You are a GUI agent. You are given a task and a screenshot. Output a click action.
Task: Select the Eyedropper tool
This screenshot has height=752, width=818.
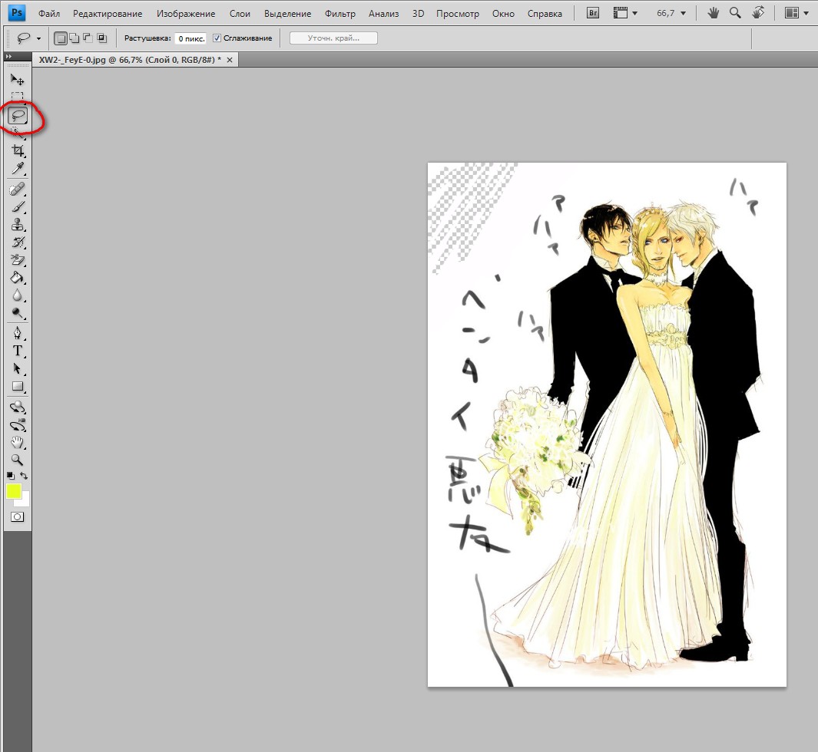(x=18, y=168)
